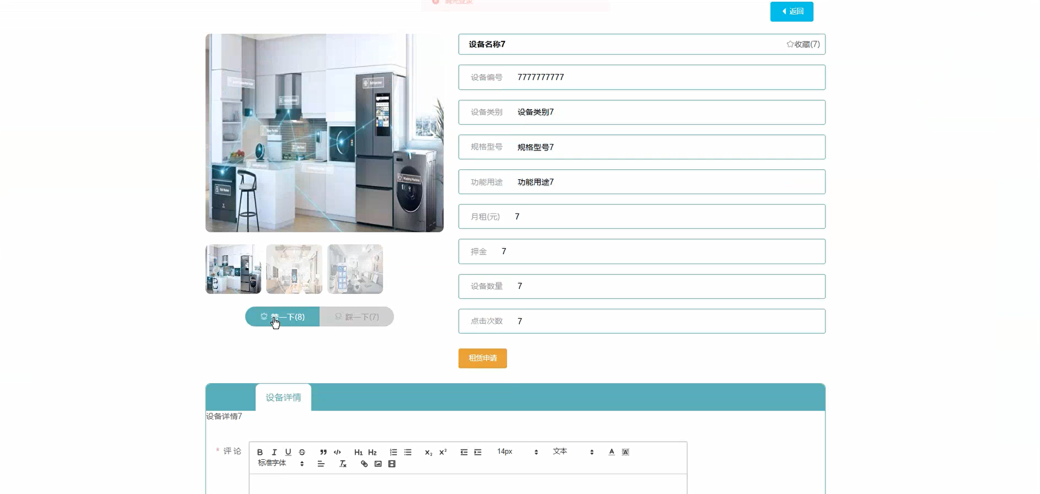Apply subscript formatting
1040x494 pixels.
(428, 452)
